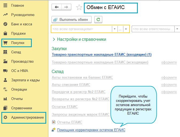This screenshot has width=180, height=137.
Task: Open the Продажи section
Action: [18, 33]
